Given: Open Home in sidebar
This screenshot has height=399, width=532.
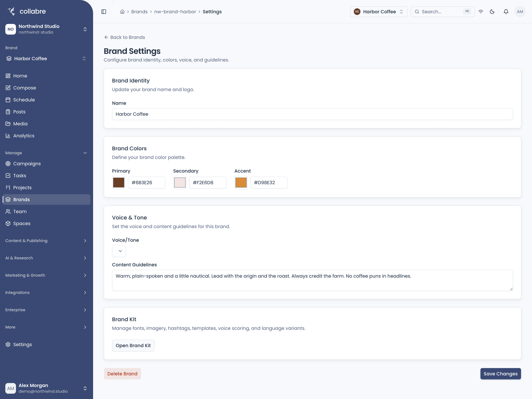Looking at the screenshot, I should click(x=47, y=76).
